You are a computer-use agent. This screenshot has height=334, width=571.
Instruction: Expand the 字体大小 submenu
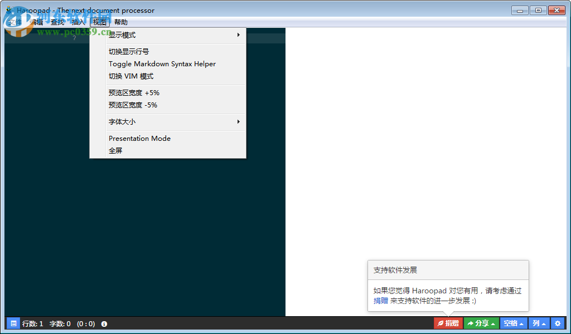point(122,121)
